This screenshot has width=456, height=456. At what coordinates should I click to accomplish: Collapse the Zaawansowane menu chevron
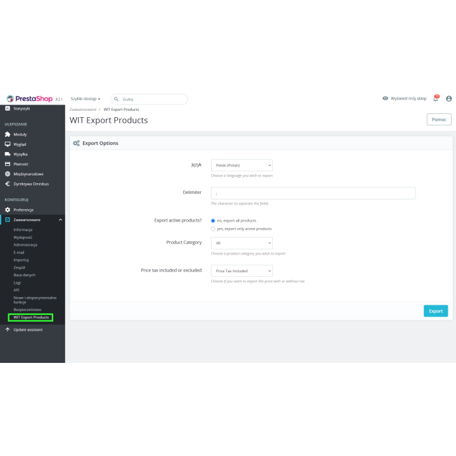coord(61,220)
